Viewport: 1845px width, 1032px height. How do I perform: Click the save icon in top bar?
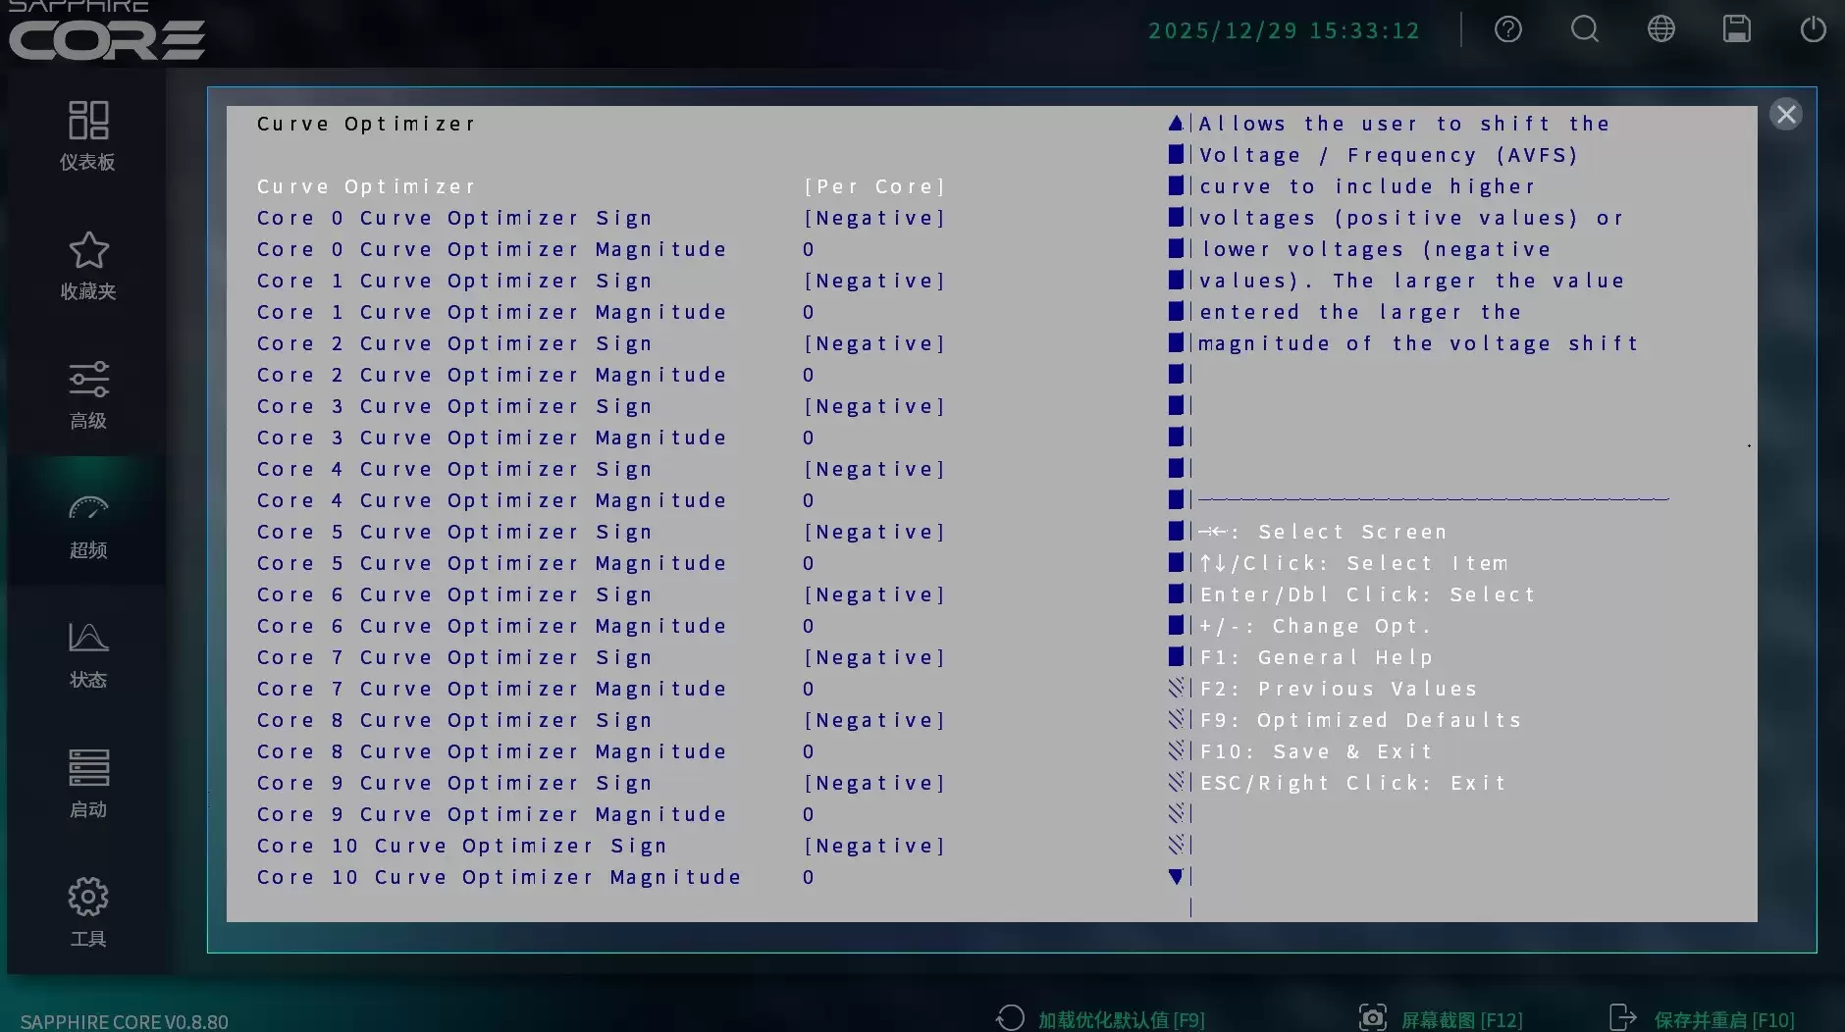[x=1735, y=29]
